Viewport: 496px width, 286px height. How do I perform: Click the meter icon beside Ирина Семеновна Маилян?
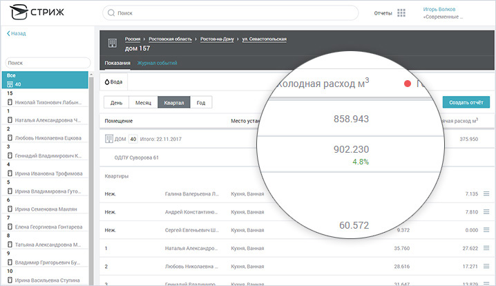click(x=10, y=209)
